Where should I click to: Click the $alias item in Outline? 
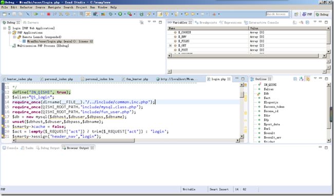269,90
